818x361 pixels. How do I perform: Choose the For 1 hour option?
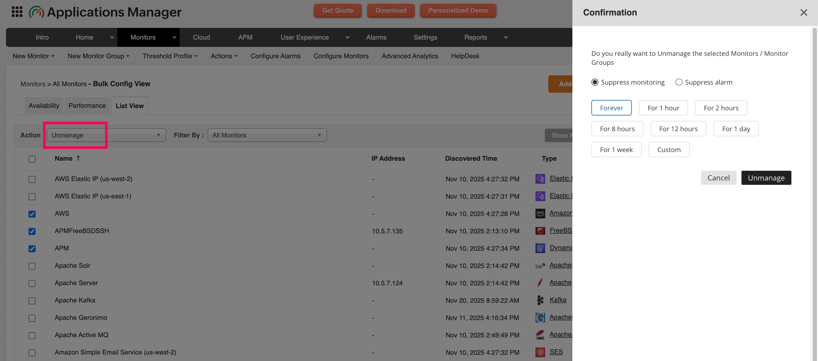(x=663, y=108)
